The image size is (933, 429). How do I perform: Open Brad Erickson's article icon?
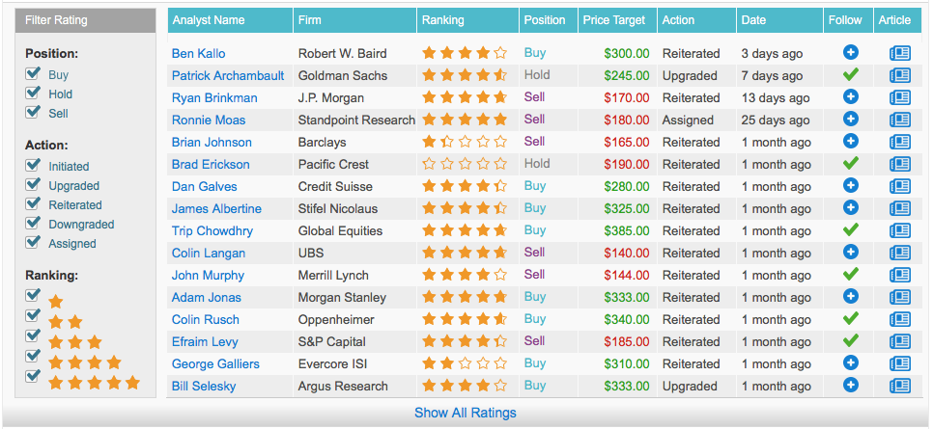pyautogui.click(x=900, y=165)
